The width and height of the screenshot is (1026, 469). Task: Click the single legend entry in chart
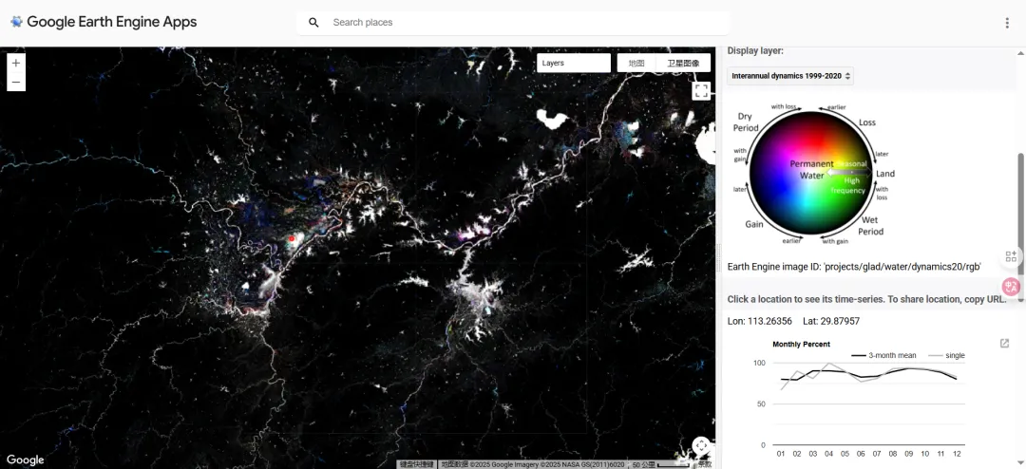click(946, 355)
